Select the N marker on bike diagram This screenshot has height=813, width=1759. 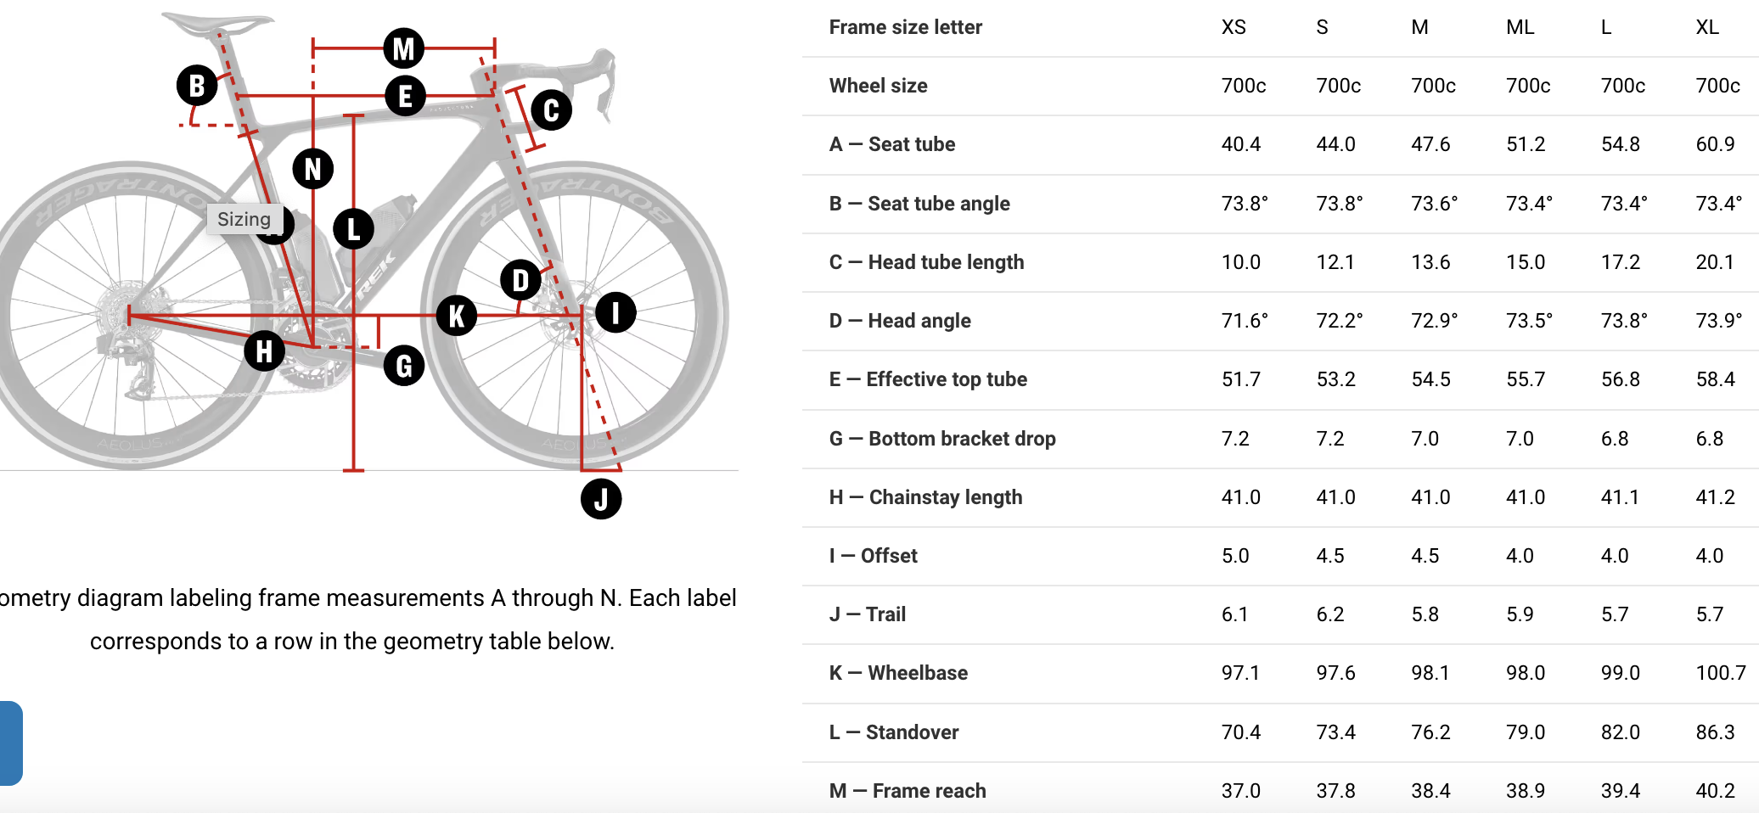pyautogui.click(x=313, y=169)
